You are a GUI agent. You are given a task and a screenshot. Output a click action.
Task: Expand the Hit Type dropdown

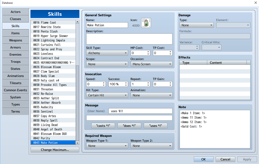tap(107, 95)
